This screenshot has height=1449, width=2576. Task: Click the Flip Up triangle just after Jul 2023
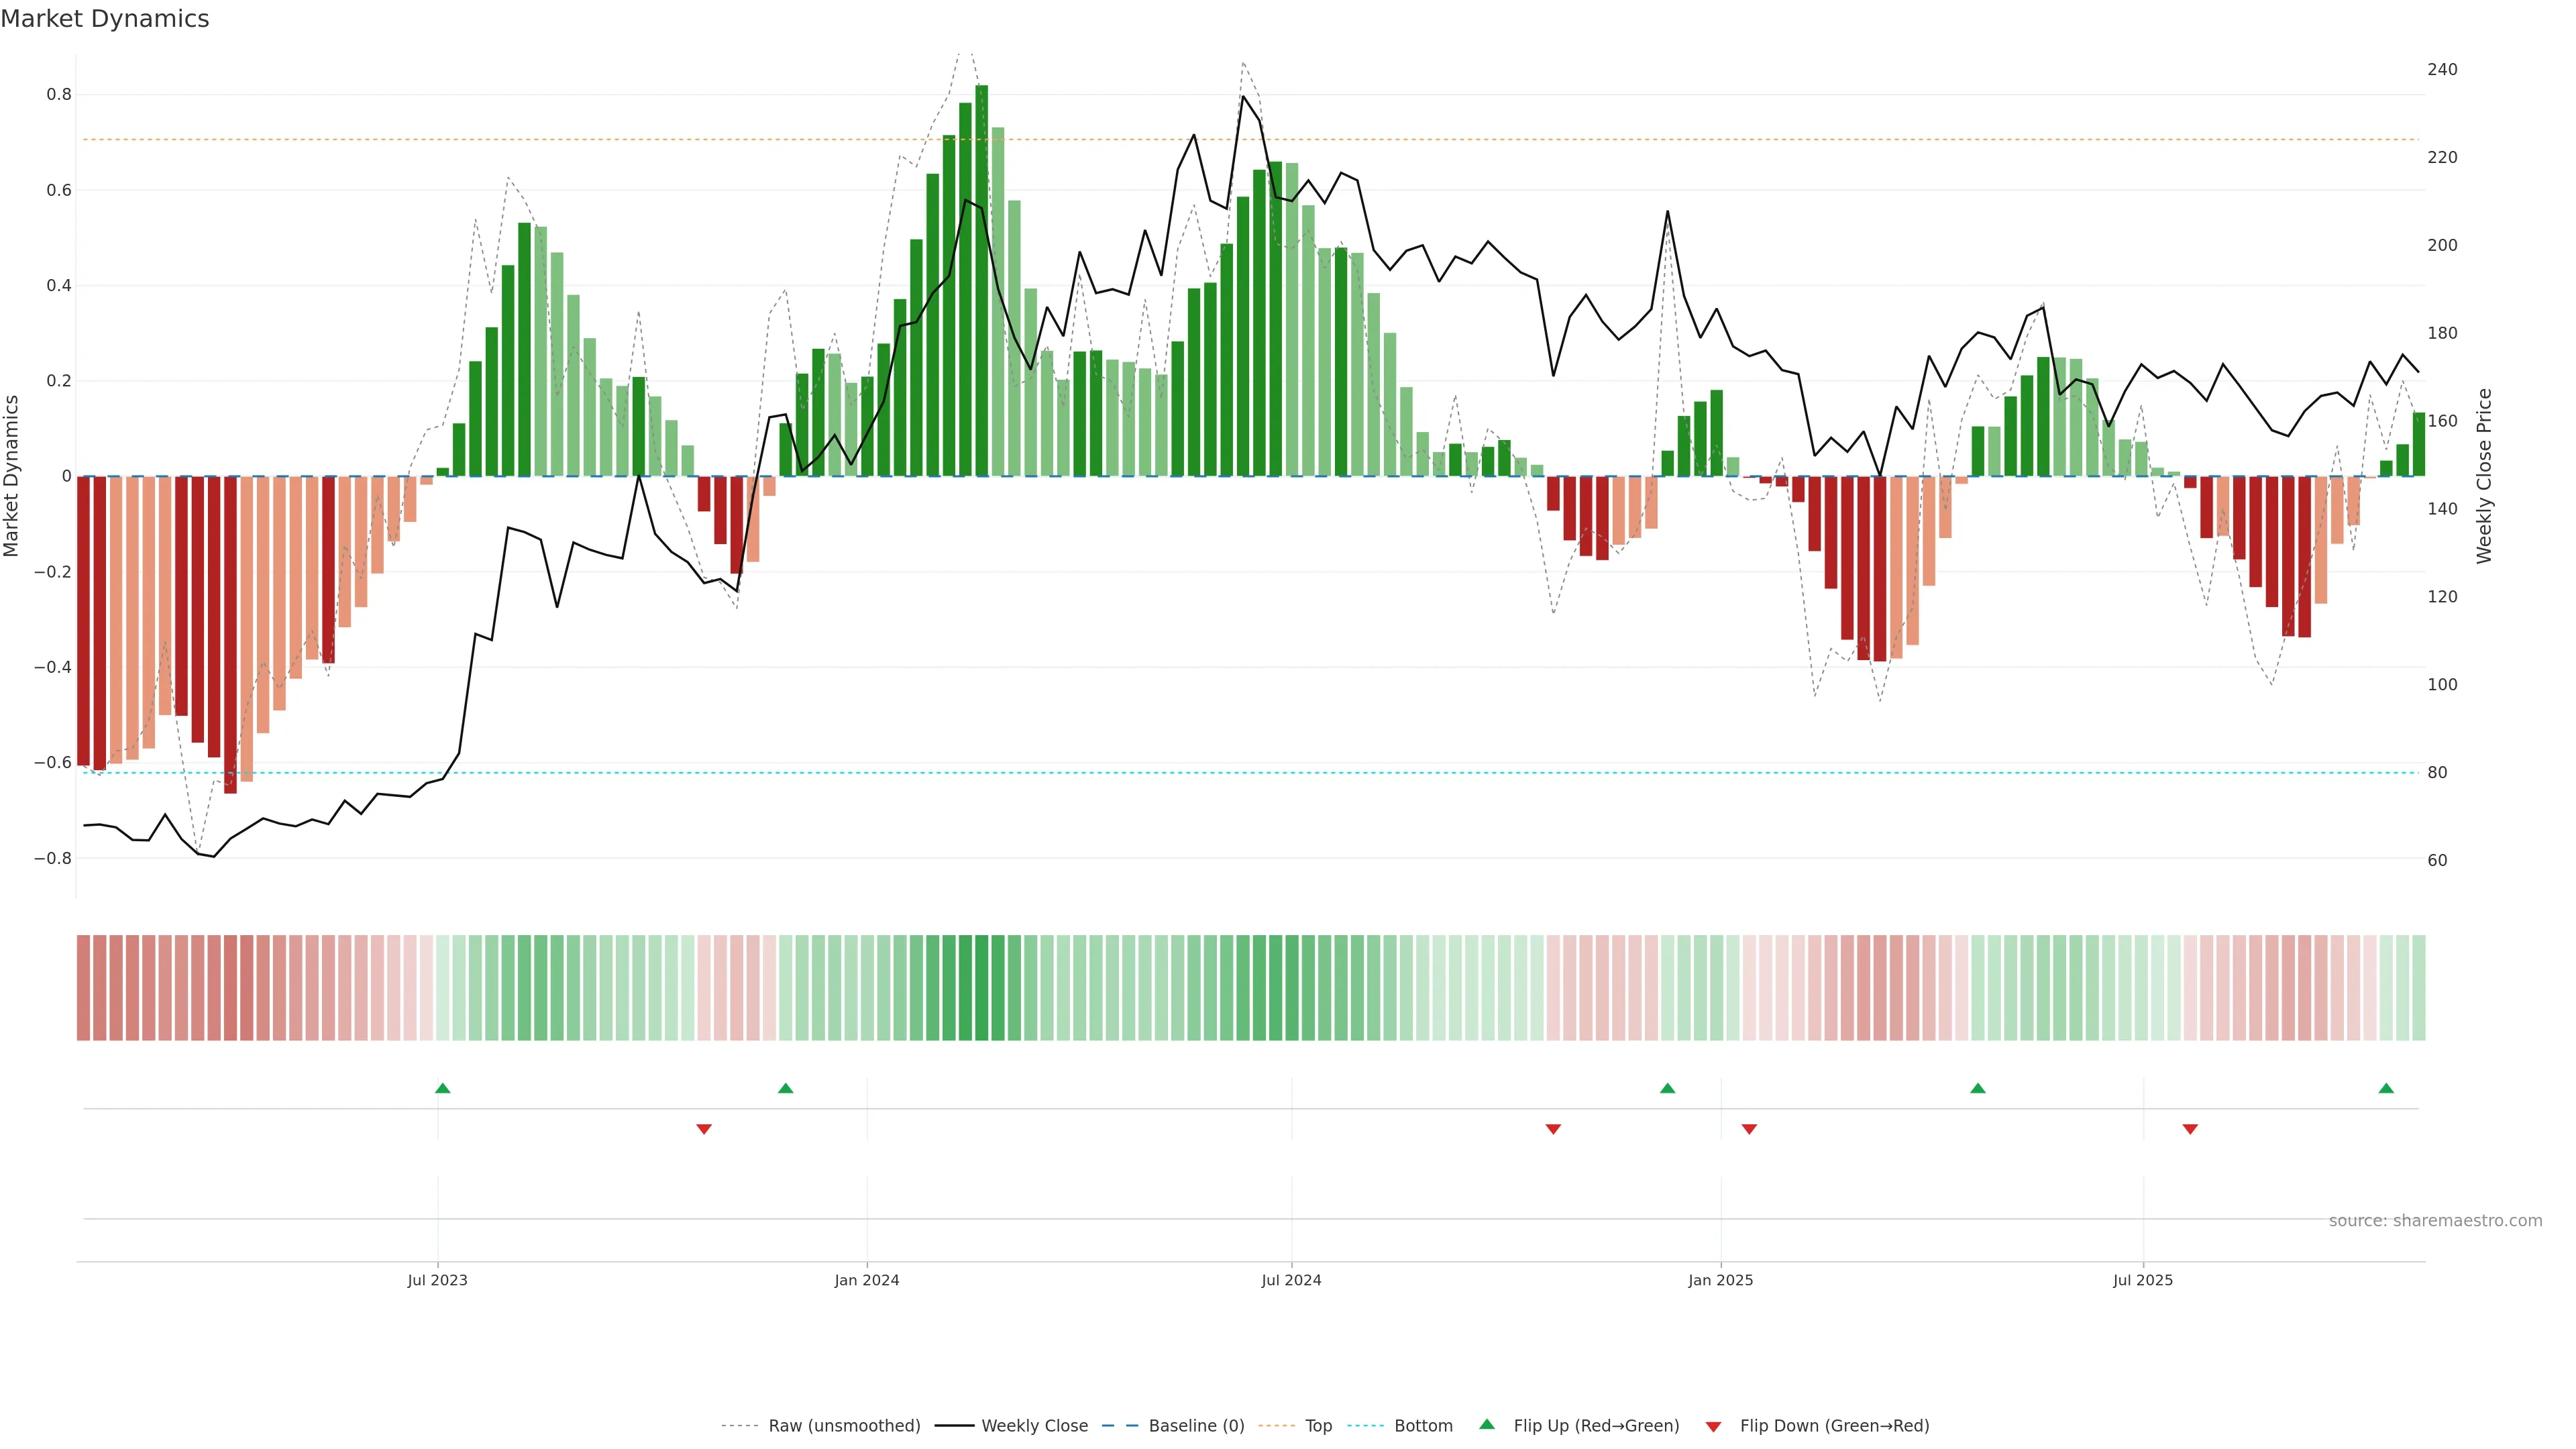click(x=443, y=1088)
